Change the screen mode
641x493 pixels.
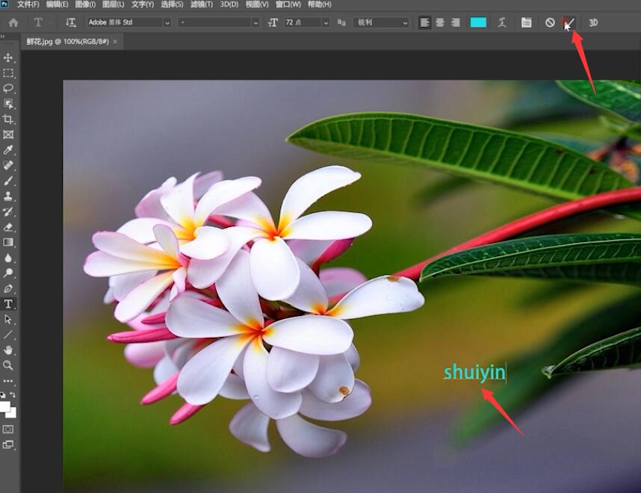[x=8, y=444]
